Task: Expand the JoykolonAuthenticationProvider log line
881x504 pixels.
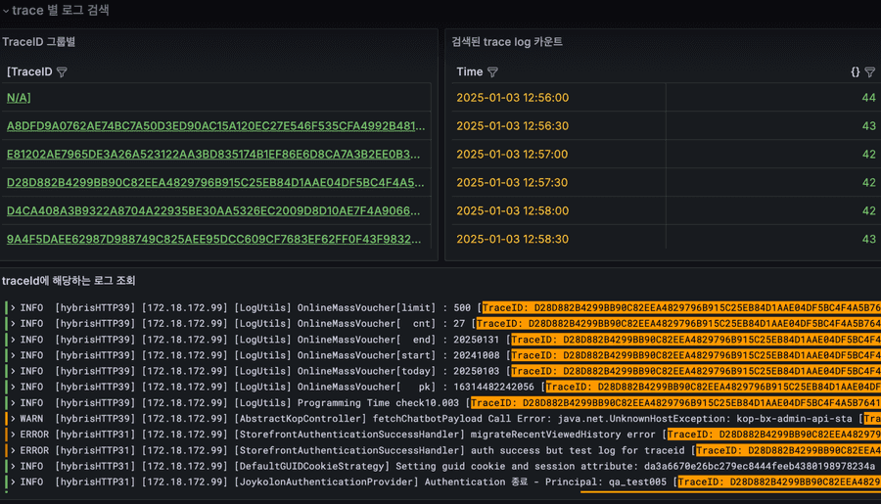Action: coord(13,481)
